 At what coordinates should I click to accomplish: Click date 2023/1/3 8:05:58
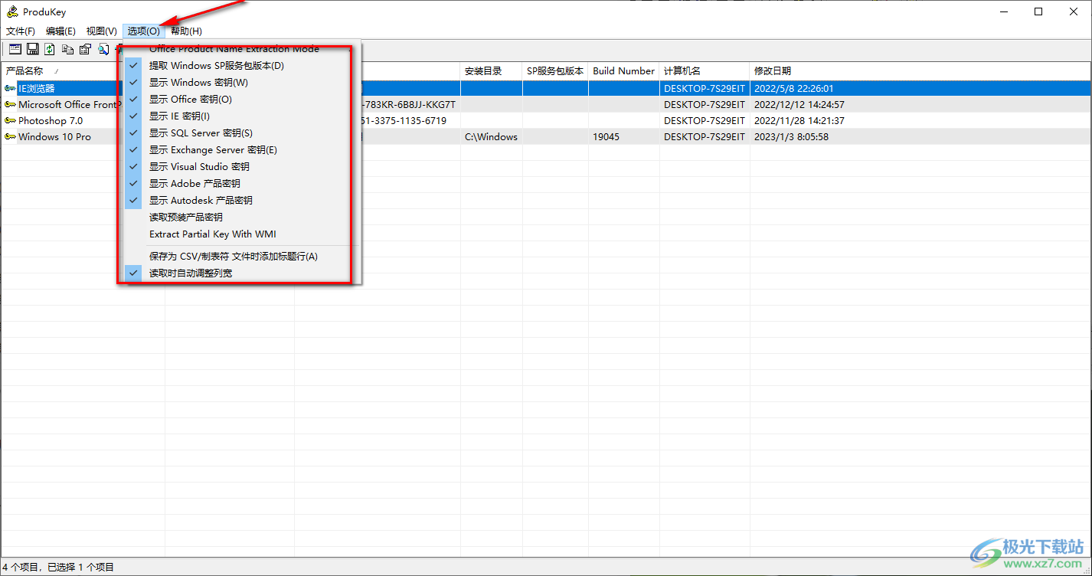click(x=791, y=136)
